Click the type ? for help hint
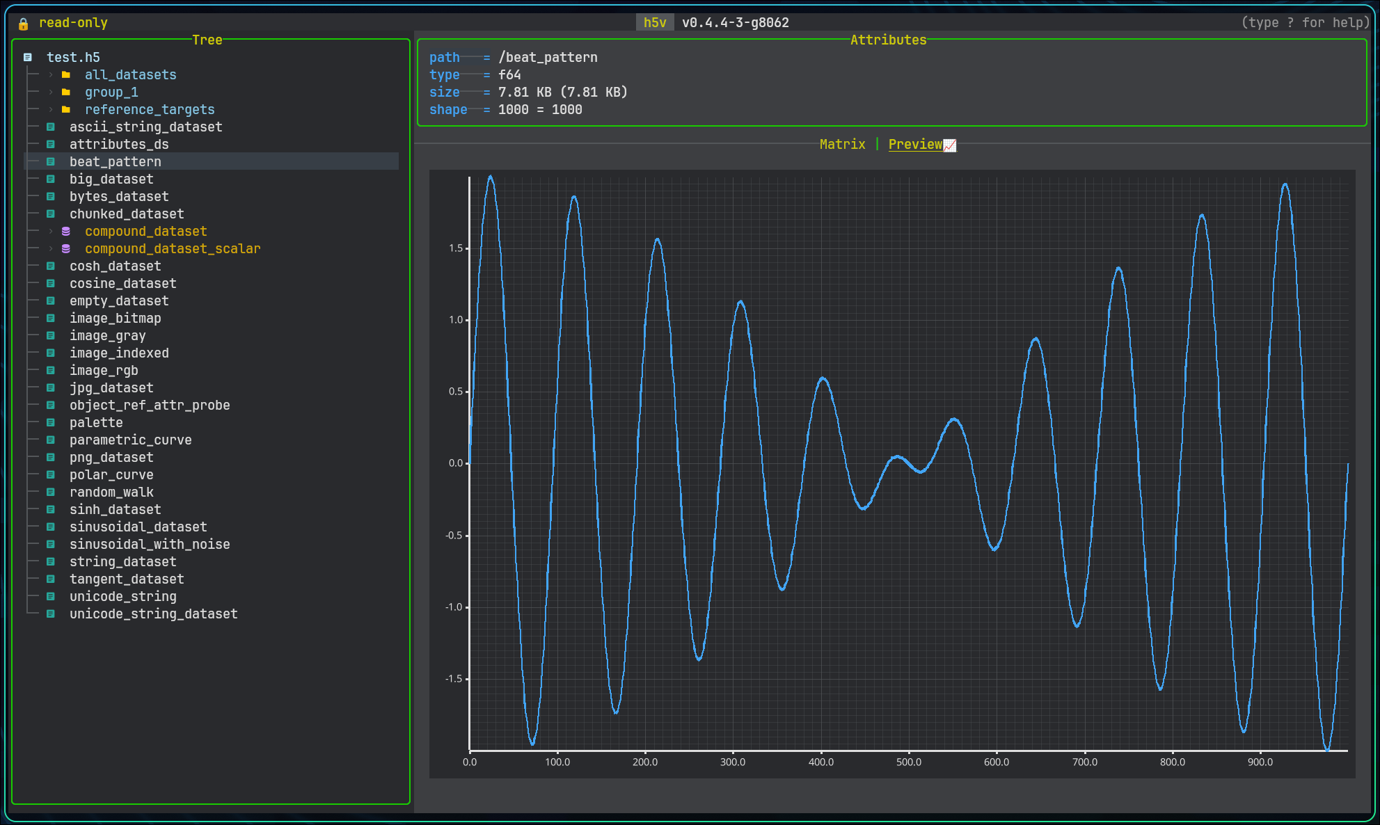 (x=1306, y=22)
